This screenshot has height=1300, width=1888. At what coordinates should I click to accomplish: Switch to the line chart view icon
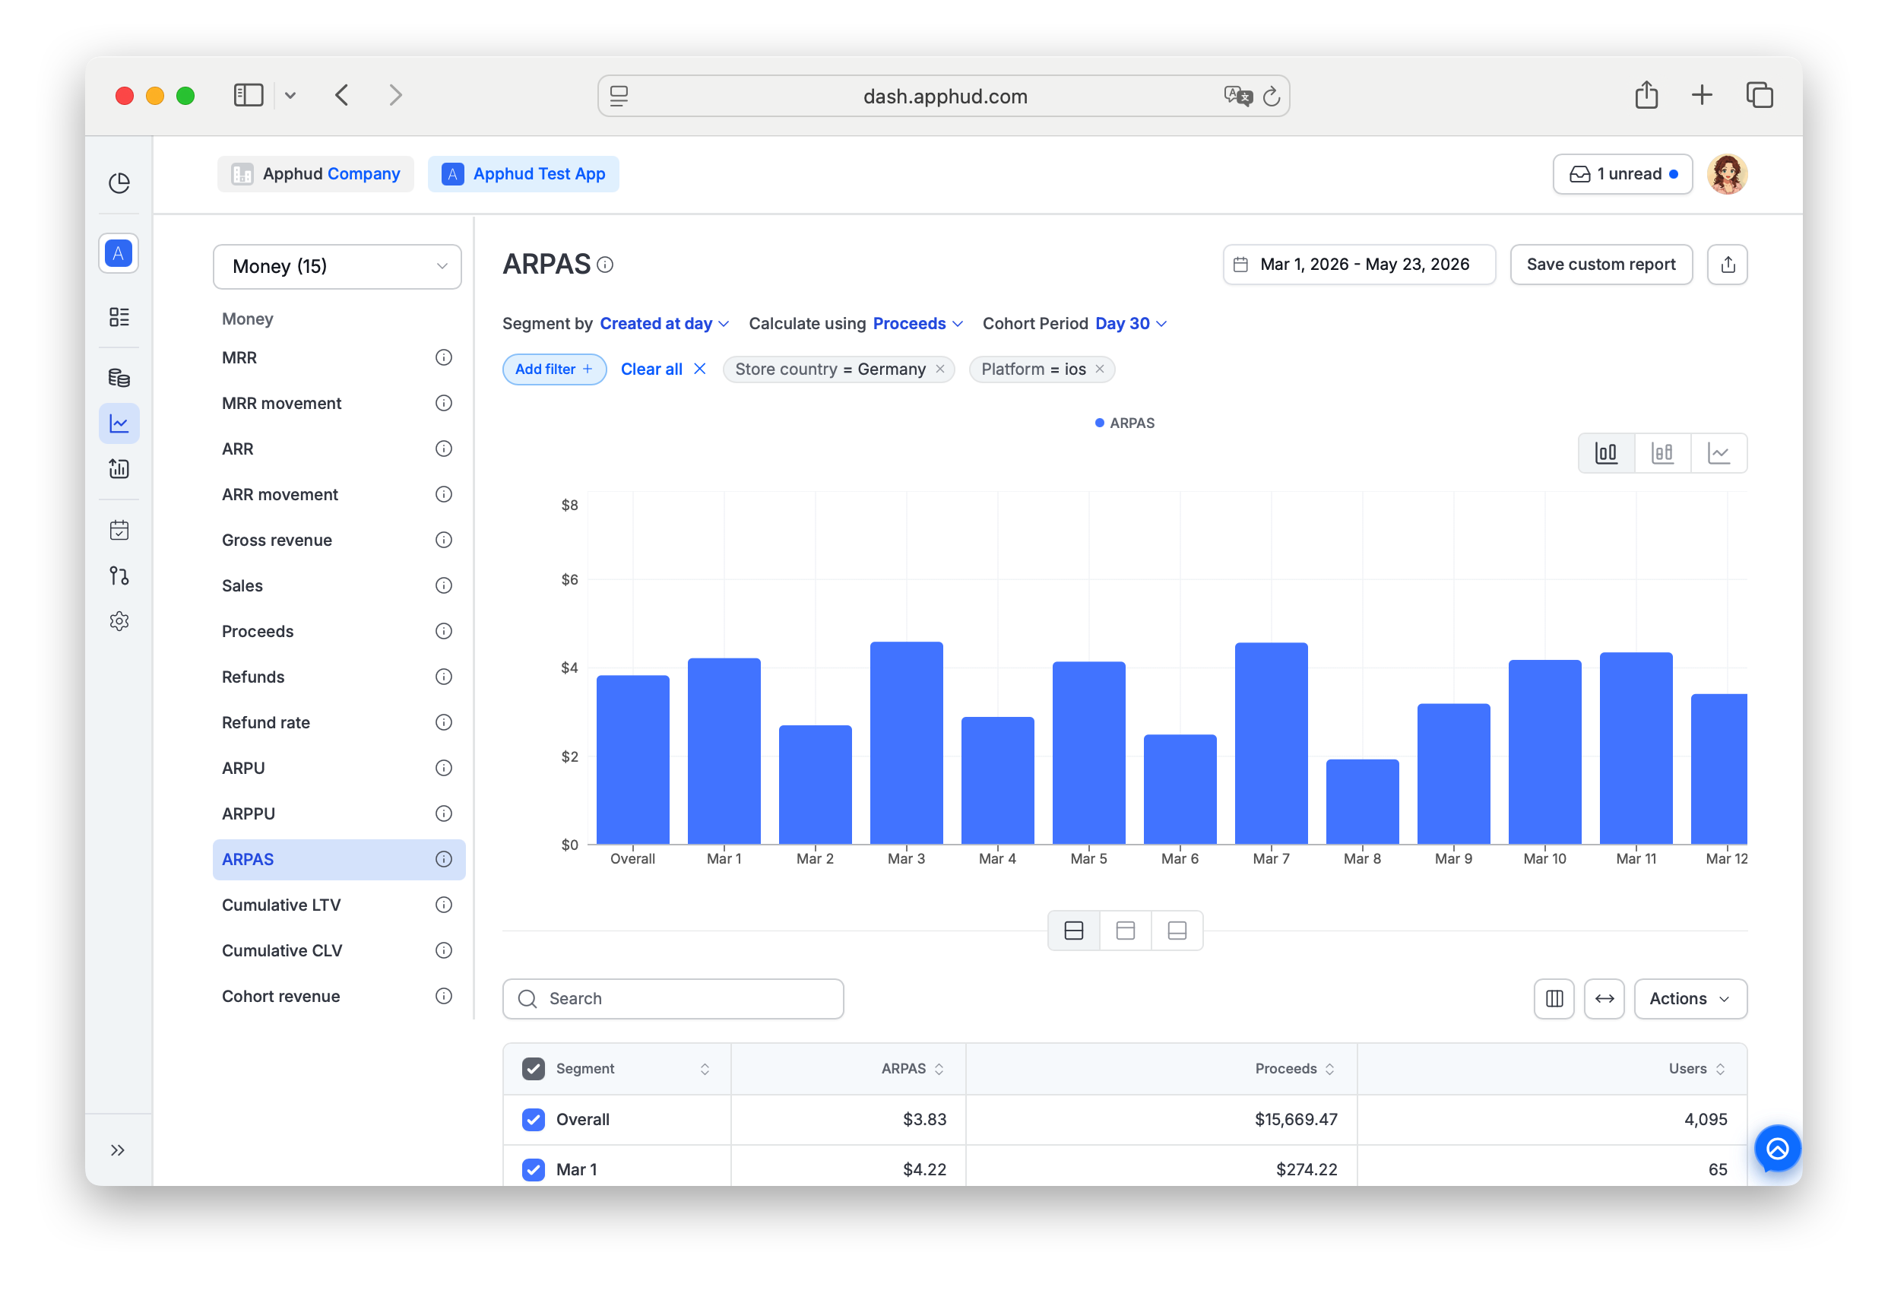(x=1719, y=454)
